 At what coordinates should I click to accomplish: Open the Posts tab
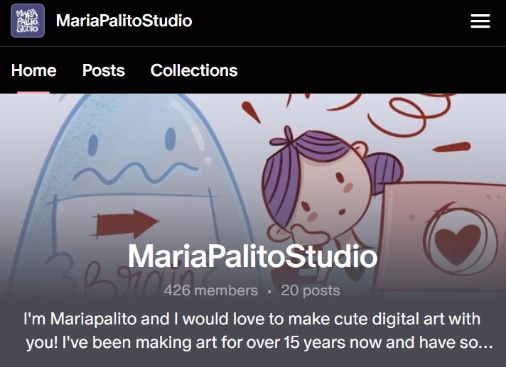pos(103,70)
